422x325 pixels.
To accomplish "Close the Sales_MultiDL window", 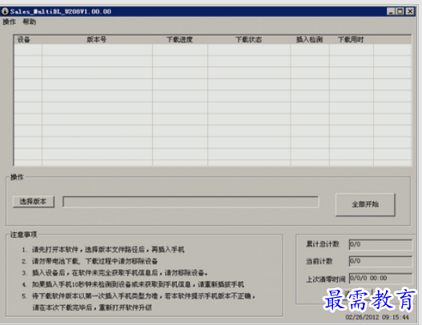I will click(x=410, y=11).
